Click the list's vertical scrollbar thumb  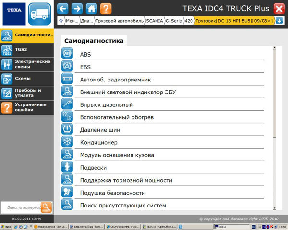(275, 93)
